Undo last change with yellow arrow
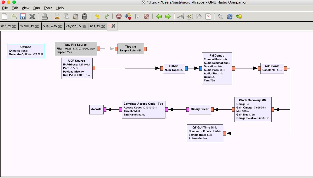The width and height of the screenshot is (313, 178). pyautogui.click(x=97, y=17)
